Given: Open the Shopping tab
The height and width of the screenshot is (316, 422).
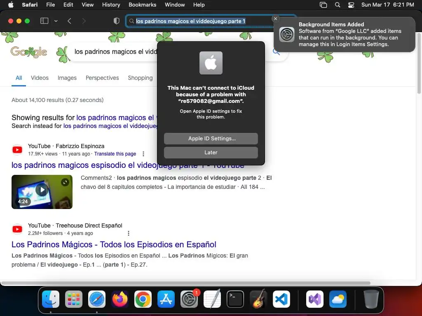Looking at the screenshot, I should coord(140,78).
